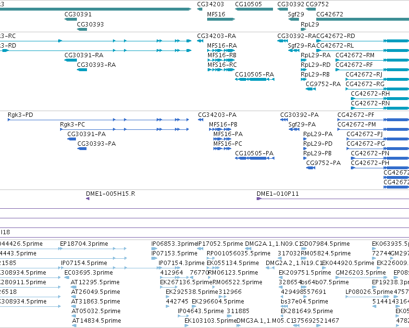Click the RpL29-PD protein label
This screenshot has height=328, width=409.
(318, 144)
